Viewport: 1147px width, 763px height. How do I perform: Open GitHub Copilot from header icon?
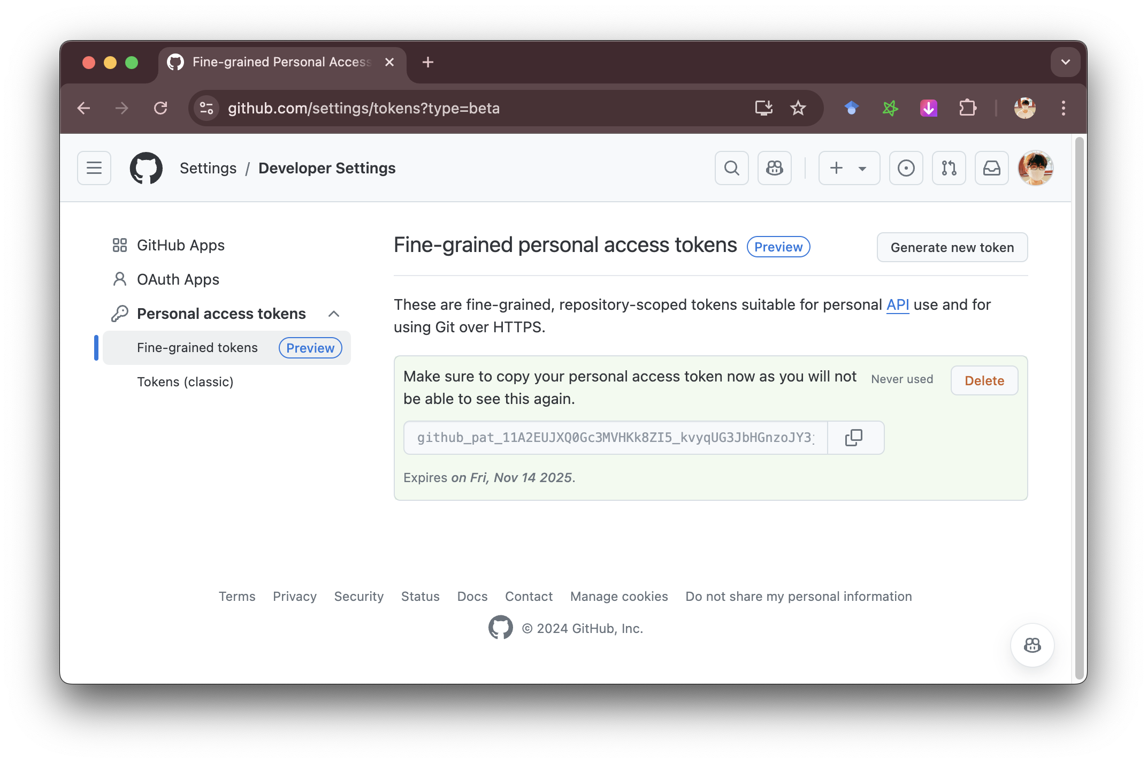pos(774,168)
